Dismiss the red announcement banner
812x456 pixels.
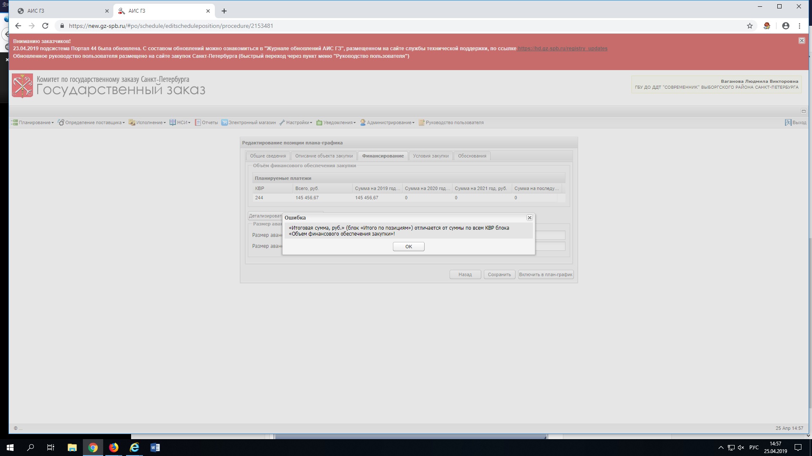pos(801,41)
